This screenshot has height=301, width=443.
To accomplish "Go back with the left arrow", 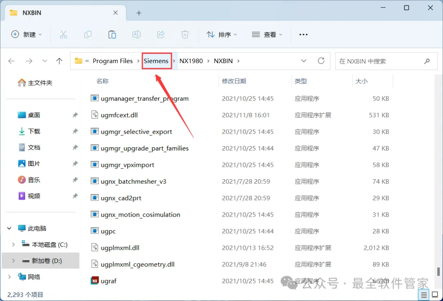I will [x=11, y=61].
